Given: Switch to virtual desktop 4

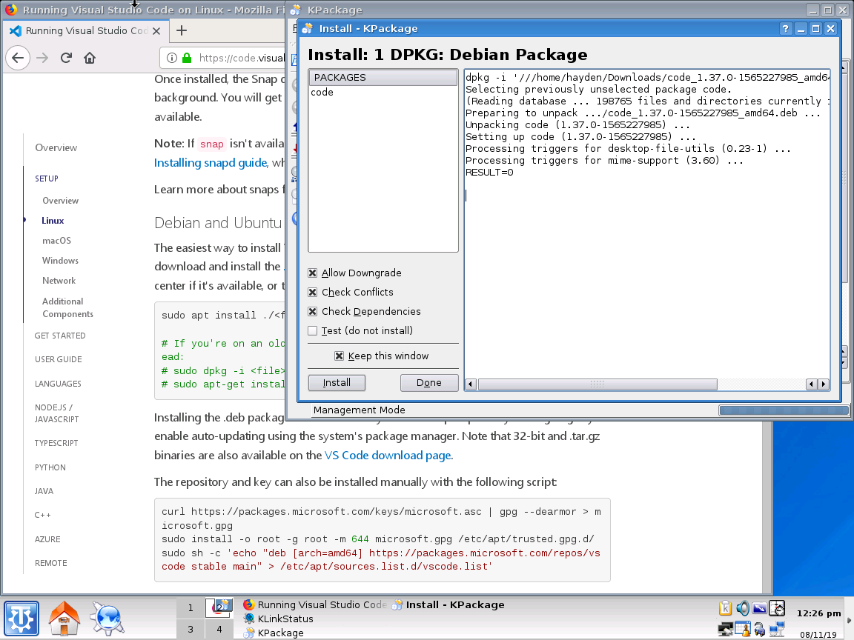Looking at the screenshot, I should (219, 629).
